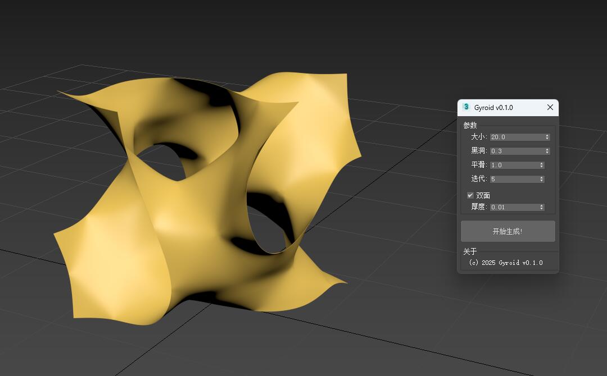Increase 大小 with the spinner up arrow
607x376 pixels.
547,135
